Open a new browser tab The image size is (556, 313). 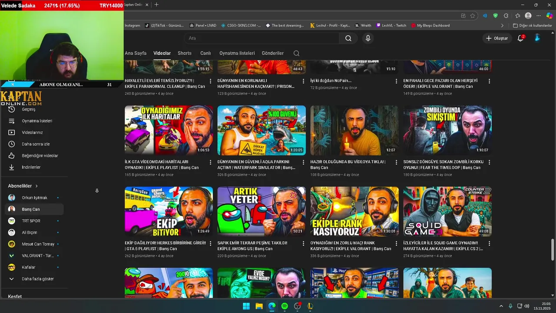(x=156, y=4)
